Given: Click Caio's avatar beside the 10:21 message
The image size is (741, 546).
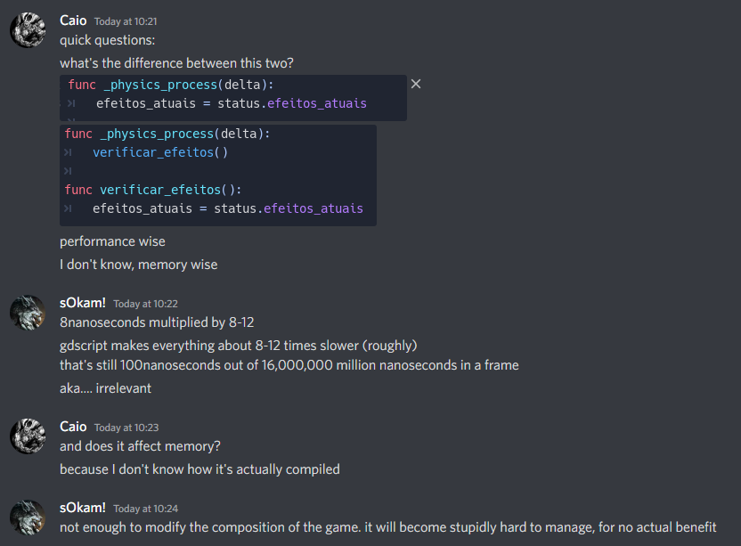Looking at the screenshot, I should click(x=28, y=30).
